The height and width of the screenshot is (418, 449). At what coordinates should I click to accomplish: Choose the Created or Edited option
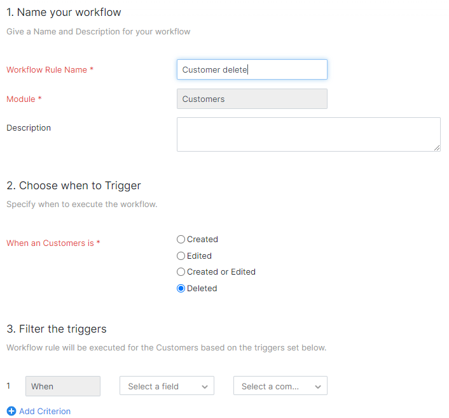[x=181, y=272]
